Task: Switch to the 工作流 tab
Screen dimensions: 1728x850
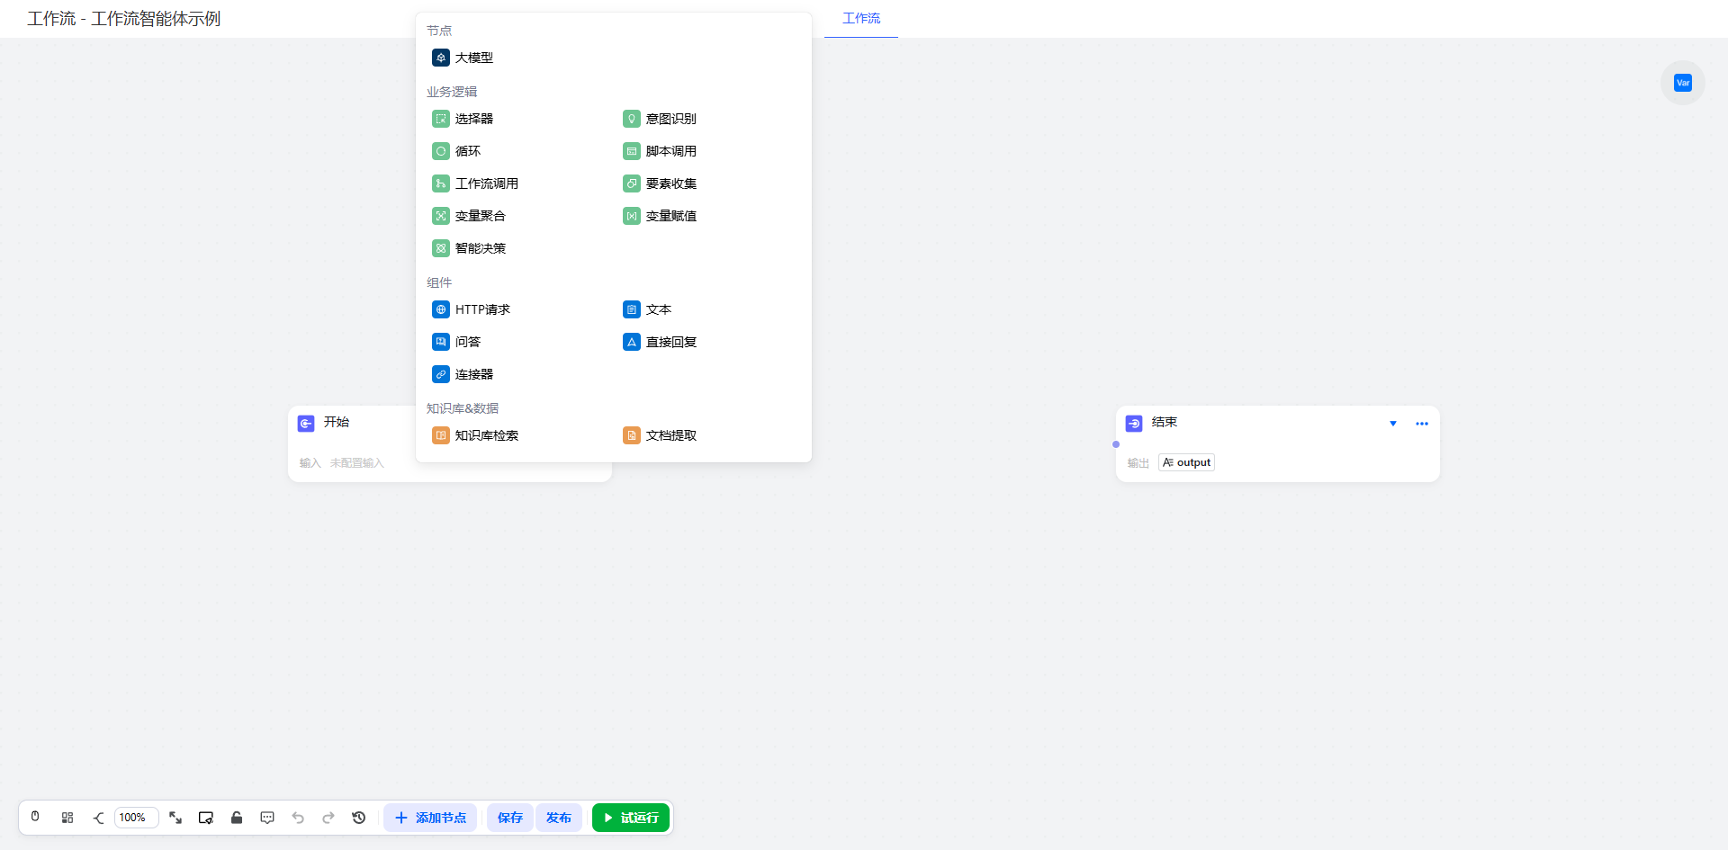Action: click(861, 18)
